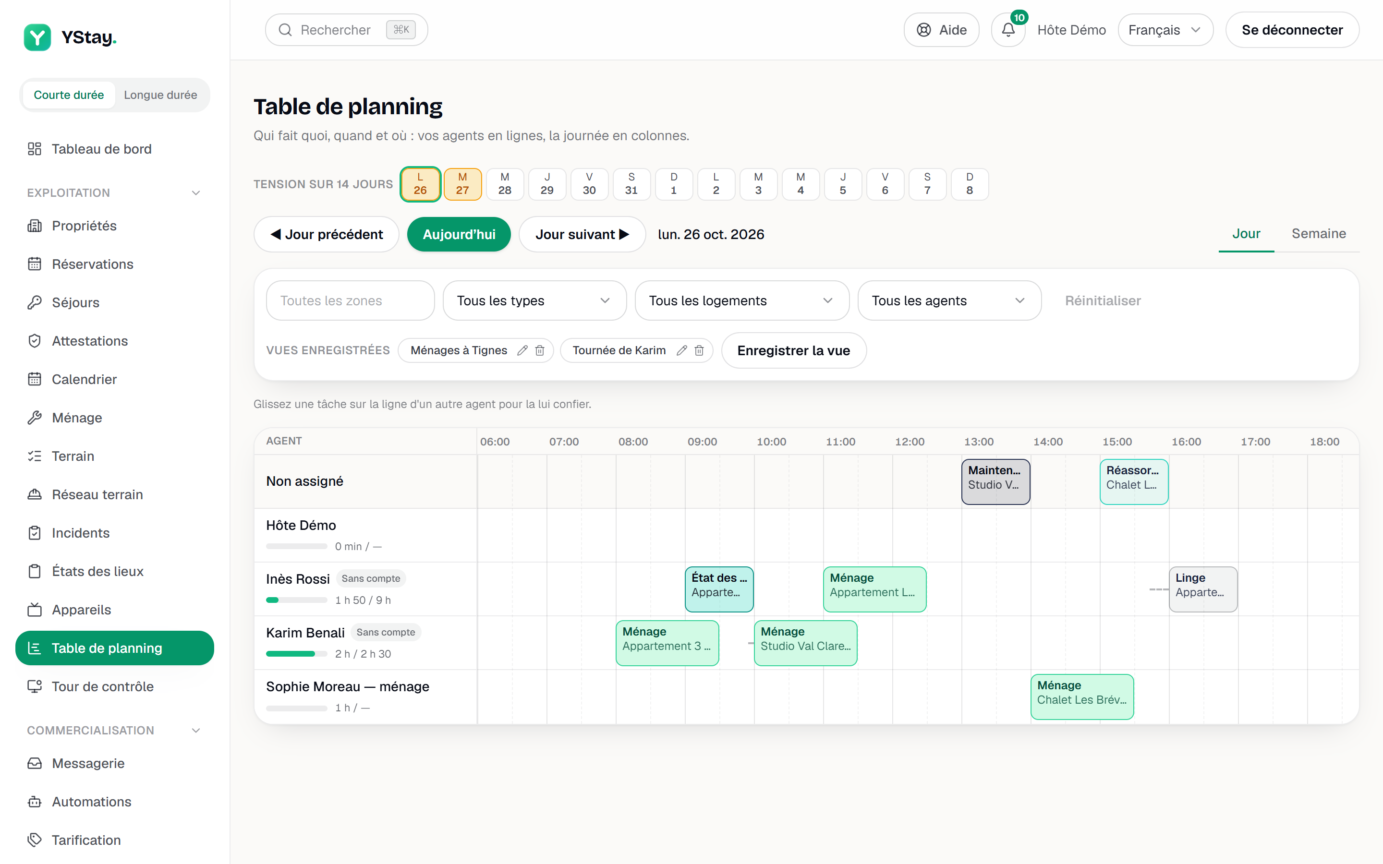Viewport: 1383px width, 864px height.
Task: Select day V 30 in tension strip
Action: (x=589, y=184)
